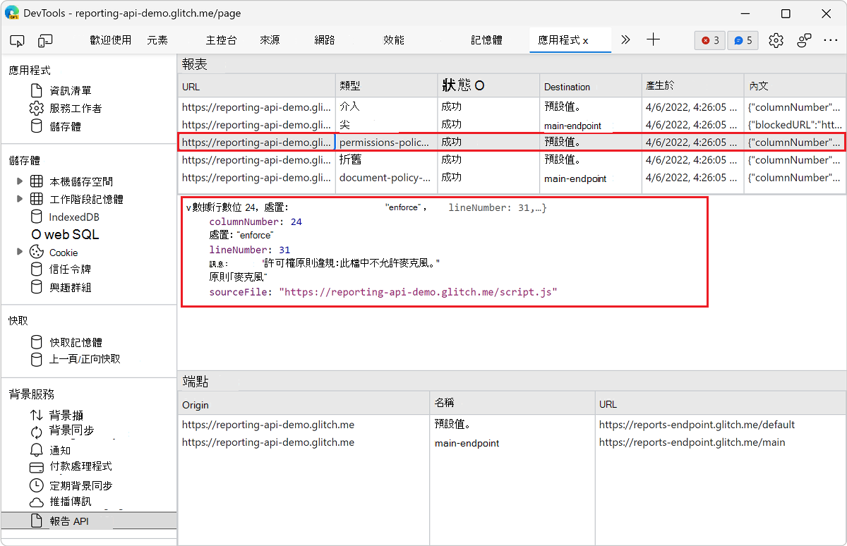Expand the Cookie tree node
847x546 pixels.
[x=20, y=252]
